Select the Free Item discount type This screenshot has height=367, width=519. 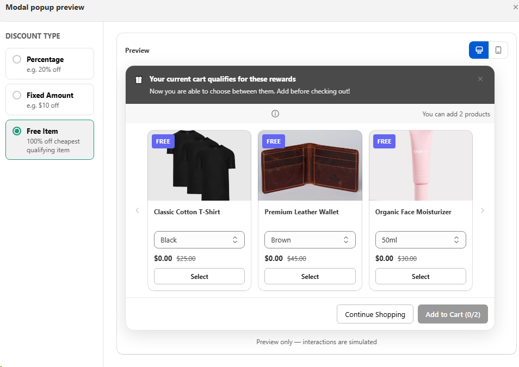[x=50, y=140]
